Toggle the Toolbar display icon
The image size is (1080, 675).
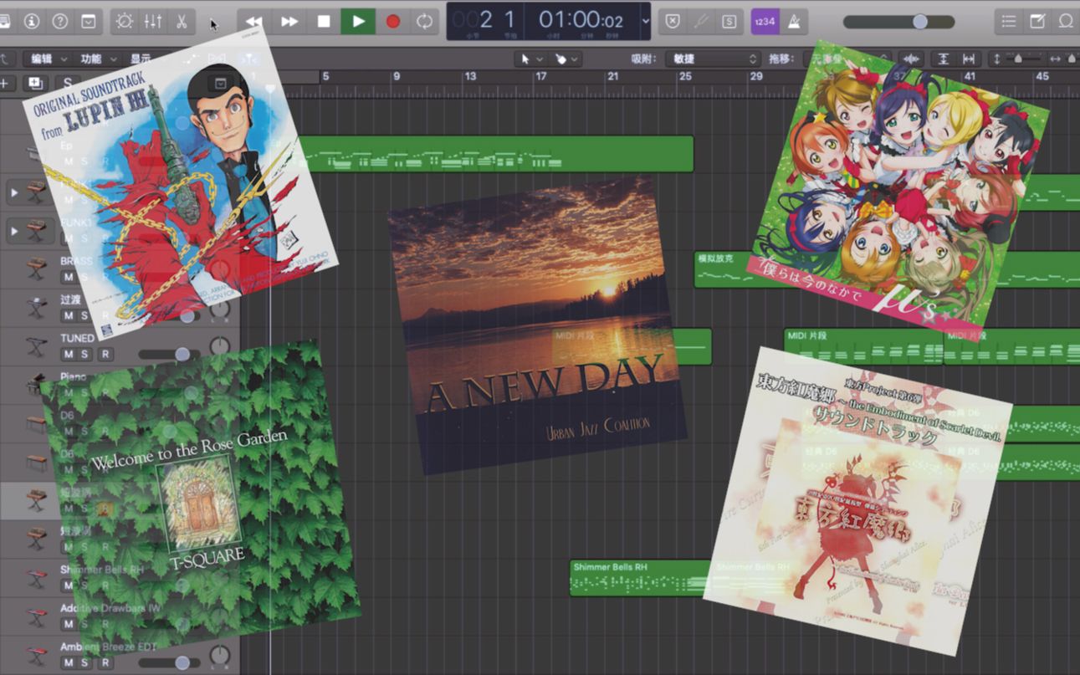pyautogui.click(x=88, y=21)
